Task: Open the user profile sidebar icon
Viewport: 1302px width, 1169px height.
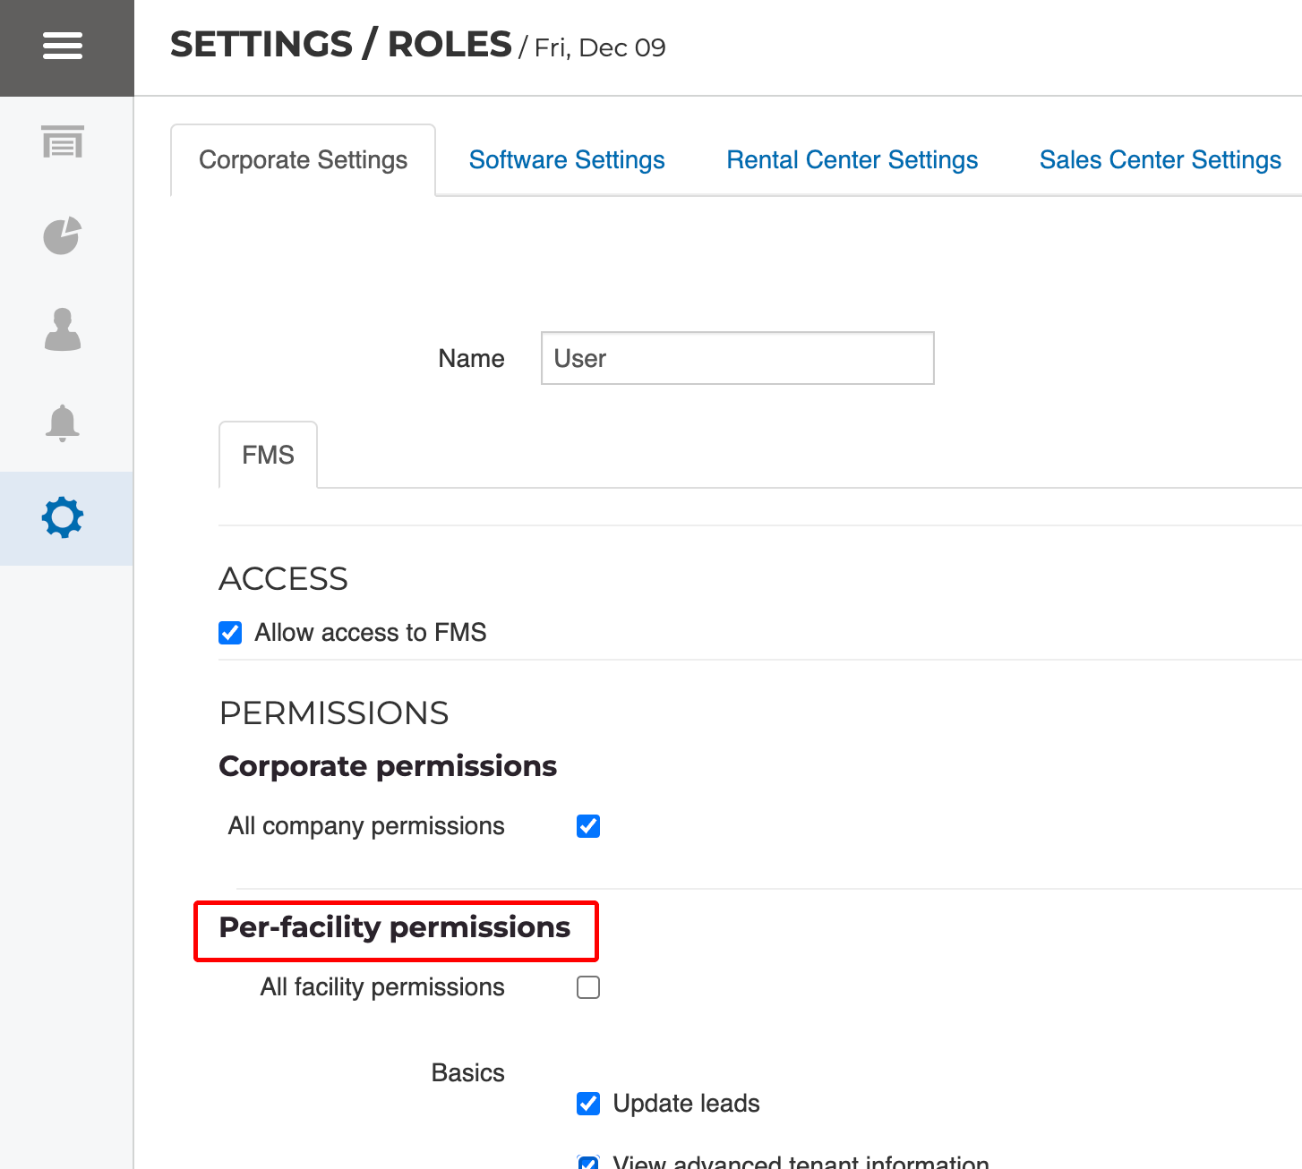Action: click(63, 329)
